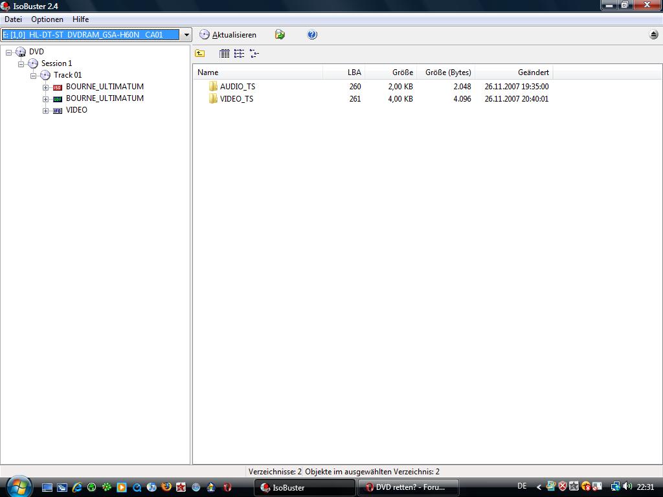663x497 pixels.
Task: Sort by Name column header
Action: pyautogui.click(x=258, y=72)
